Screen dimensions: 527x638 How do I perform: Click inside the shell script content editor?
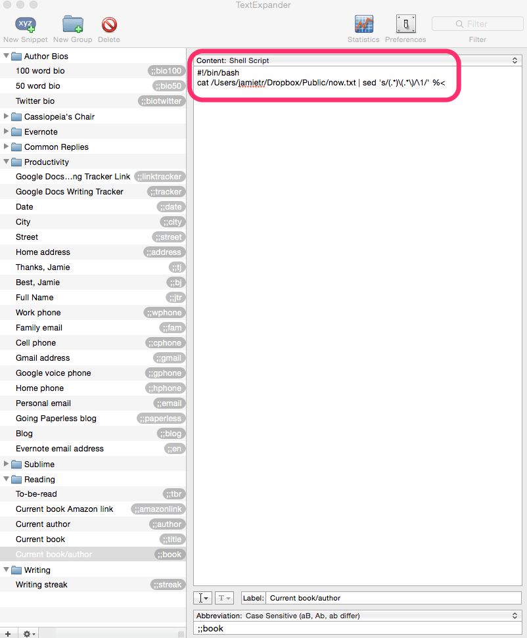pos(357,325)
